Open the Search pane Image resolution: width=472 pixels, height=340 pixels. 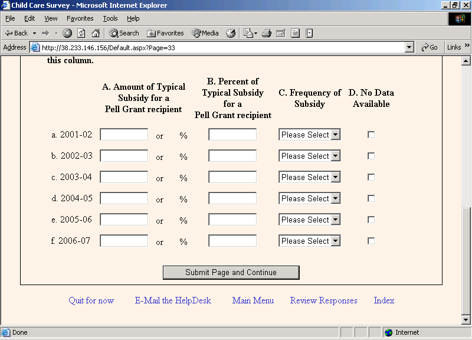(124, 33)
